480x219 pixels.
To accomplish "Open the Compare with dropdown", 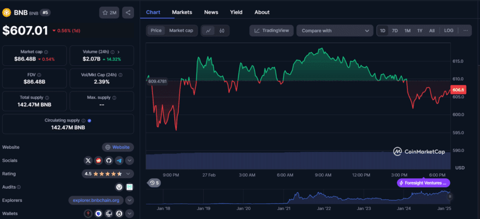I will point(335,31).
